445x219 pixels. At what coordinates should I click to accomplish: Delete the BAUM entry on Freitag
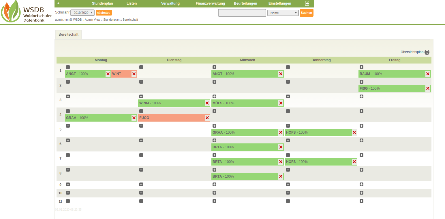428,74
